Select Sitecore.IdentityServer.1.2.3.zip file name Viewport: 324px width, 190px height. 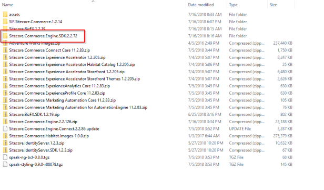point(37,143)
